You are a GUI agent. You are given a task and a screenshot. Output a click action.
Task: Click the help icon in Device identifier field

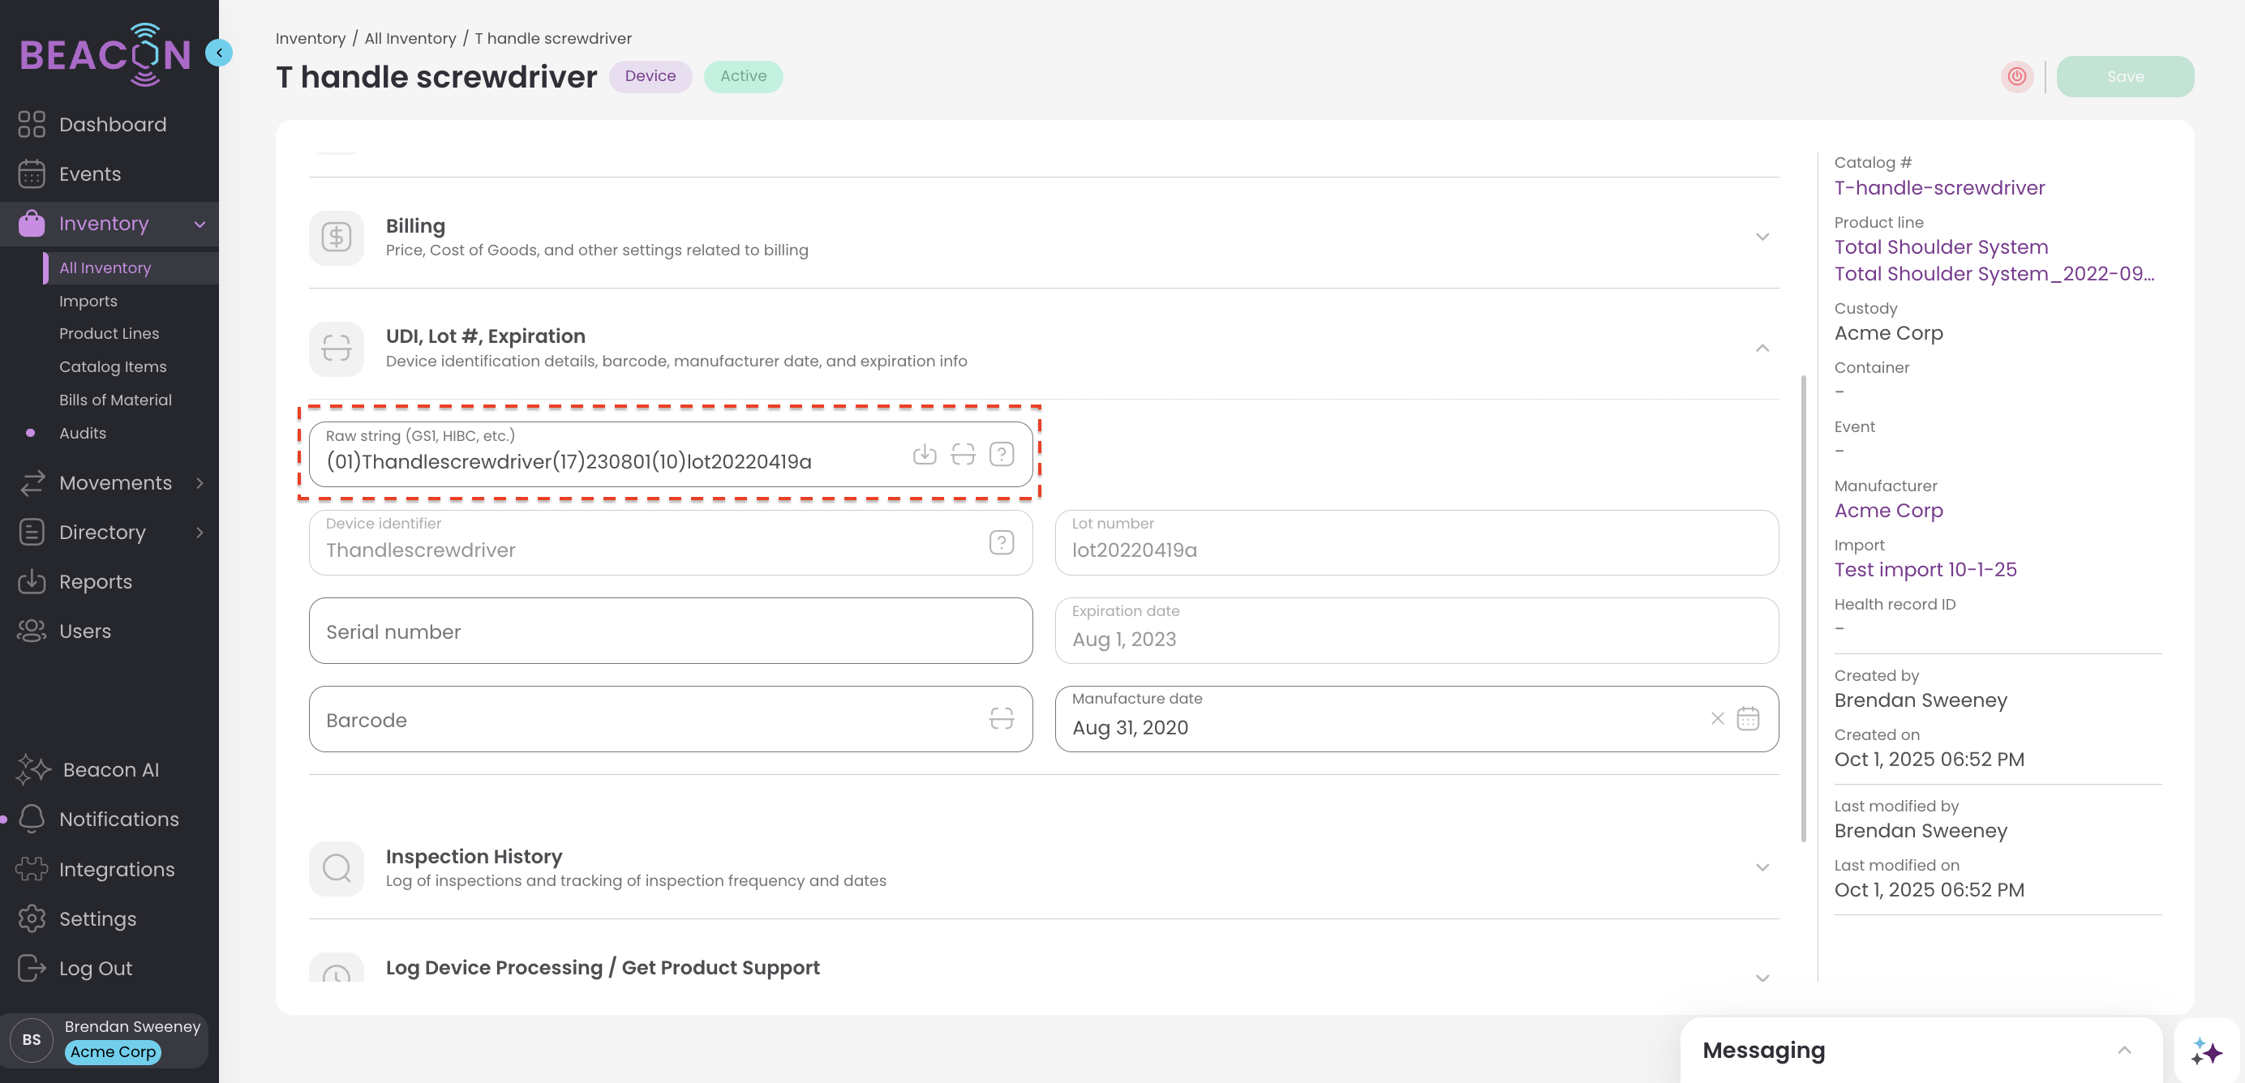(1002, 542)
